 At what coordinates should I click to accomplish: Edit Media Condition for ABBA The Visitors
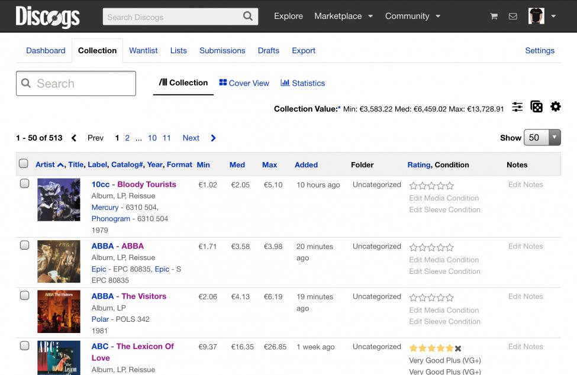pos(444,311)
